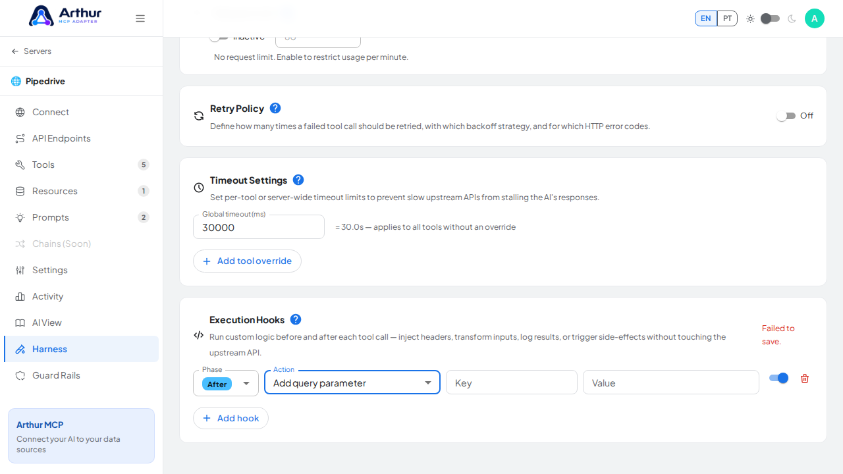The width and height of the screenshot is (843, 474).
Task: Click Add hook button
Action: click(231, 418)
